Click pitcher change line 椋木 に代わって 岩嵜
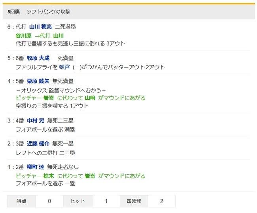 (81, 176)
